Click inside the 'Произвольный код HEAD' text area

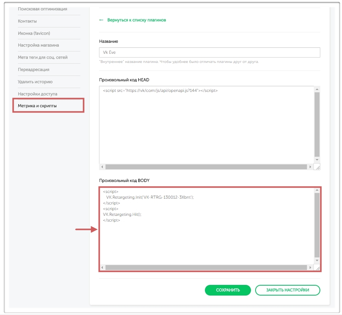(206, 126)
